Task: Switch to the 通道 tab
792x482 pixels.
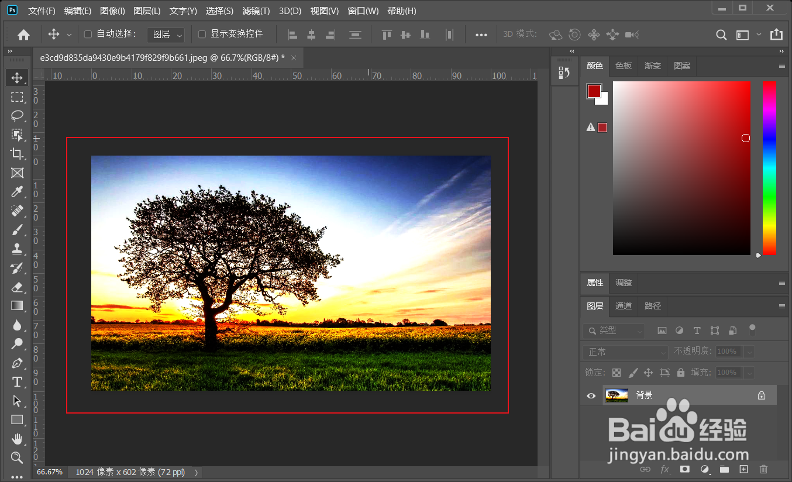Action: pos(624,306)
